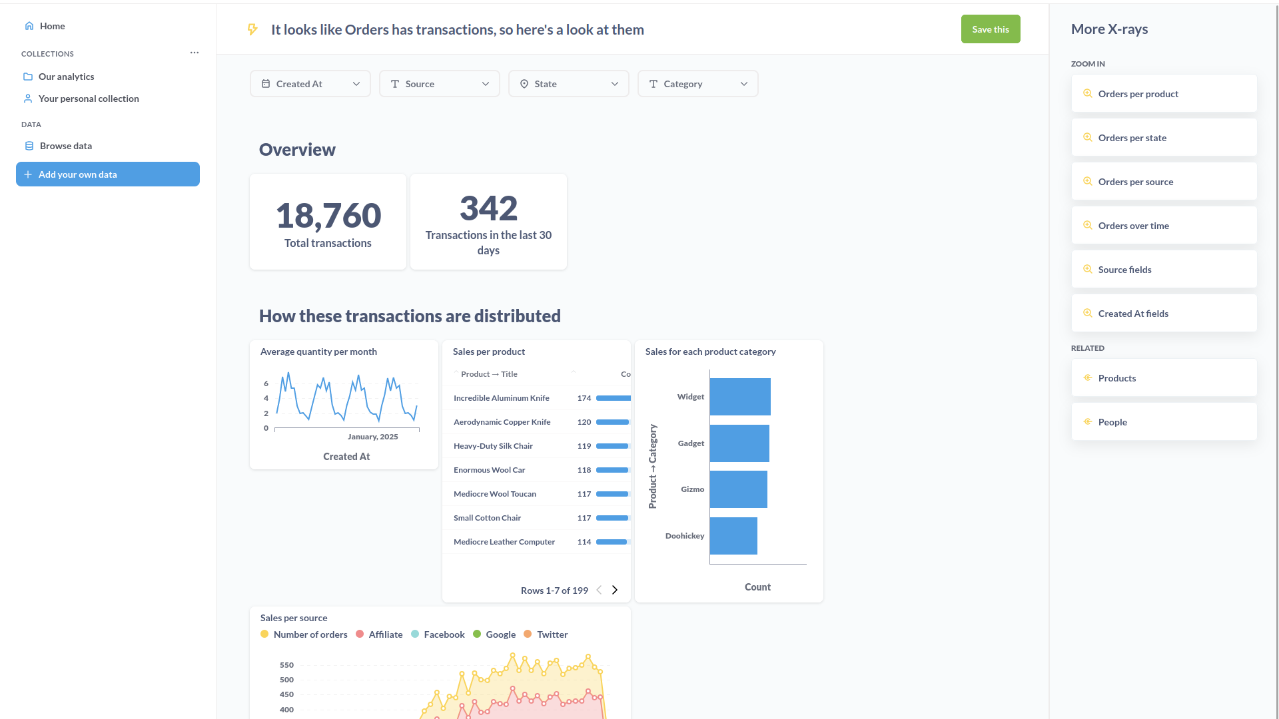The image size is (1279, 719).
Task: Open the Orders per state X-ray
Action: [1164, 138]
